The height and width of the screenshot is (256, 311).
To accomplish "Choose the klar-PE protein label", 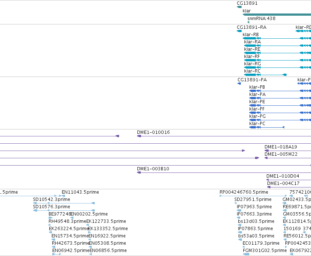I will (257, 102).
